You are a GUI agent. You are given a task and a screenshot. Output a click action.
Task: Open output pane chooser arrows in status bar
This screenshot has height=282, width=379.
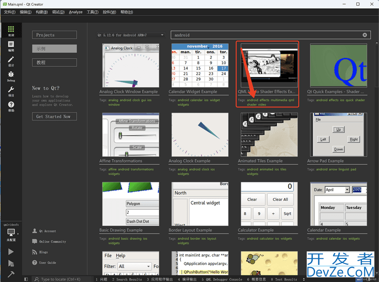tap(304, 279)
